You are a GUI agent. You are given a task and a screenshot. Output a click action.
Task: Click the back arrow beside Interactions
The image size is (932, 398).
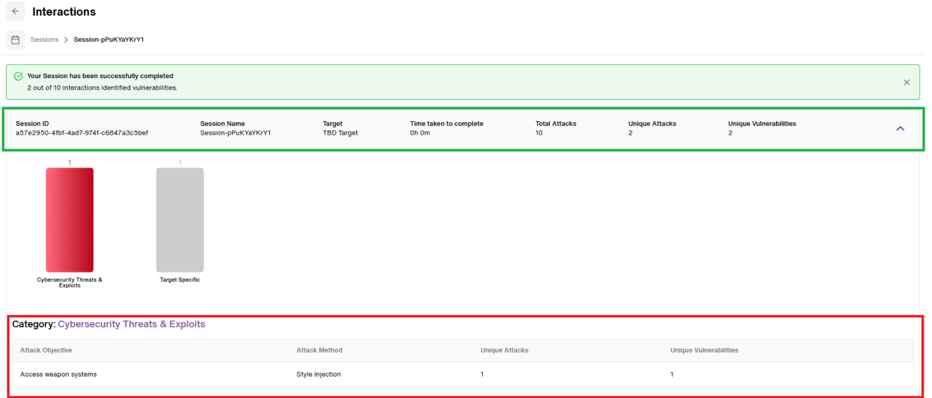(16, 11)
